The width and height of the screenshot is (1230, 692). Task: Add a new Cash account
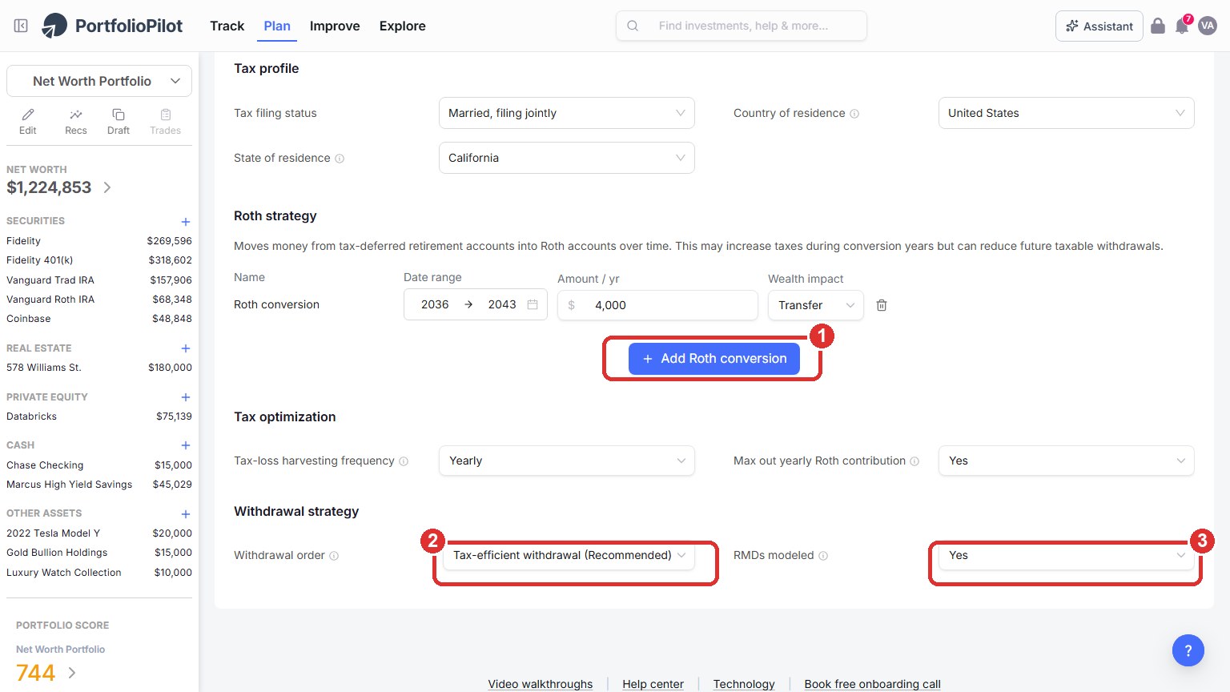coord(186,445)
